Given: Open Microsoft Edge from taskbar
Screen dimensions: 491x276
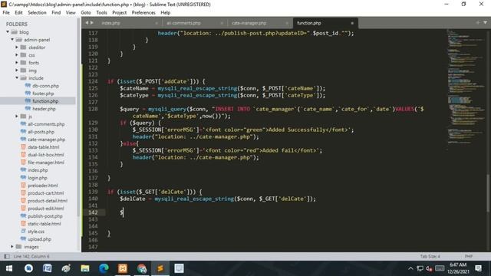Looking at the screenshot, I should click(x=104, y=268).
